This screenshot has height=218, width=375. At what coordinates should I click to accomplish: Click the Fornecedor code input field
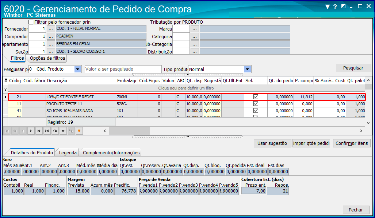(x=37, y=29)
